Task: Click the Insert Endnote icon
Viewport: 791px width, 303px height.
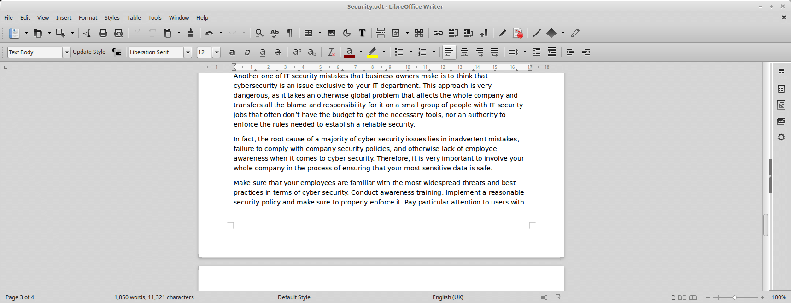Action: [468, 33]
